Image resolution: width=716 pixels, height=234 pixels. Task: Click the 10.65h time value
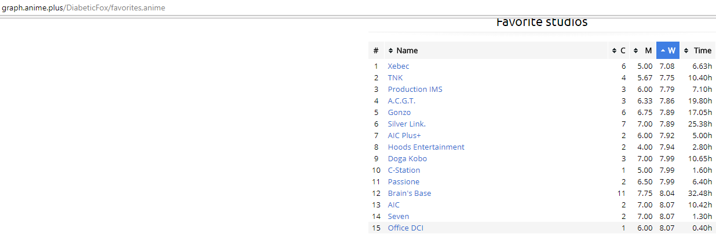[700, 159]
